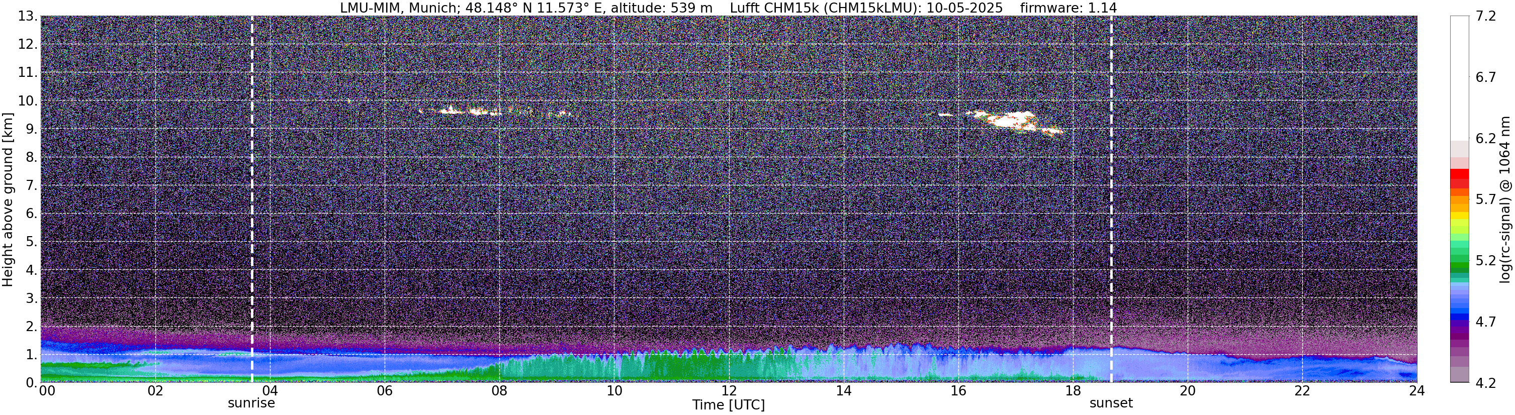Image resolution: width=1515 pixels, height=415 pixels.
Task: Click the time axis tick '20'
Action: 1188,391
